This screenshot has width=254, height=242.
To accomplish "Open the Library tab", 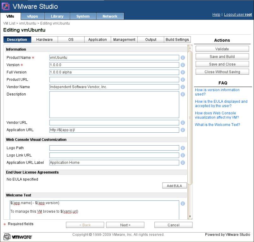I will point(57,16).
